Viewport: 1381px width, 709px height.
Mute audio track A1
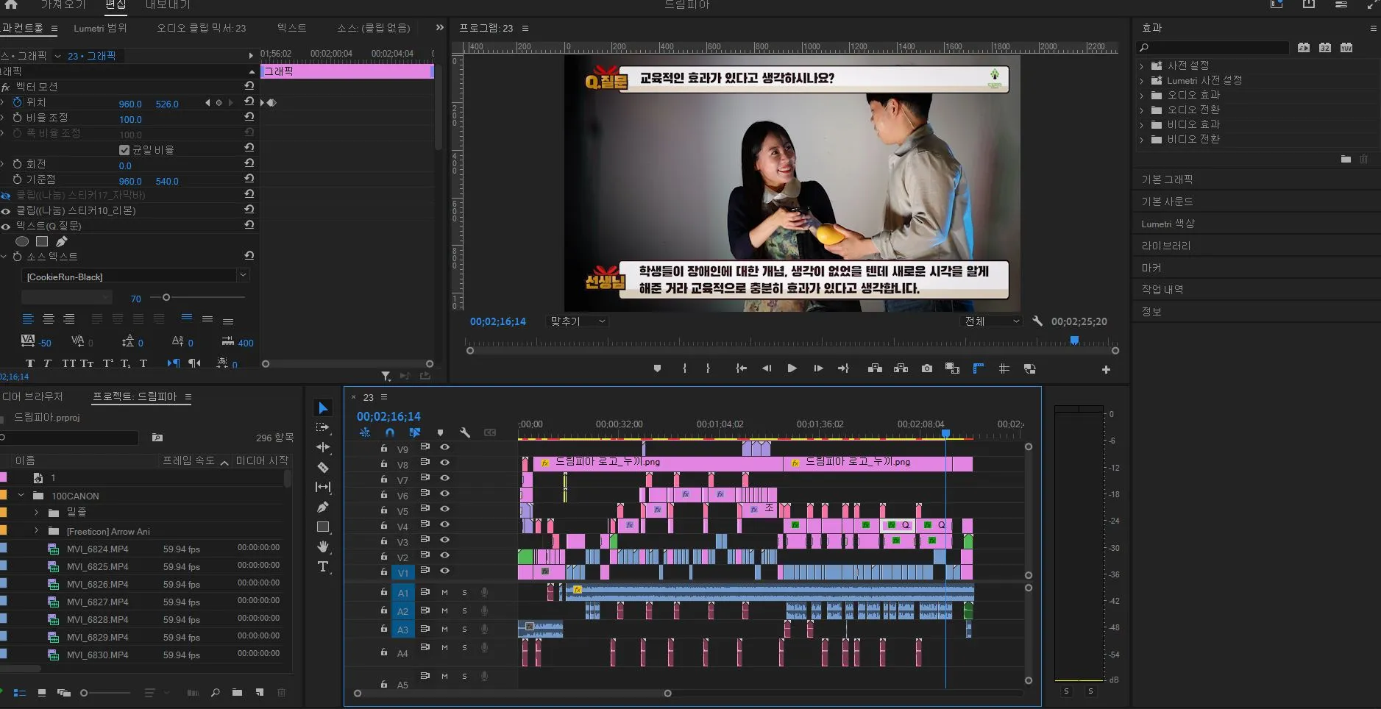[x=444, y=592]
